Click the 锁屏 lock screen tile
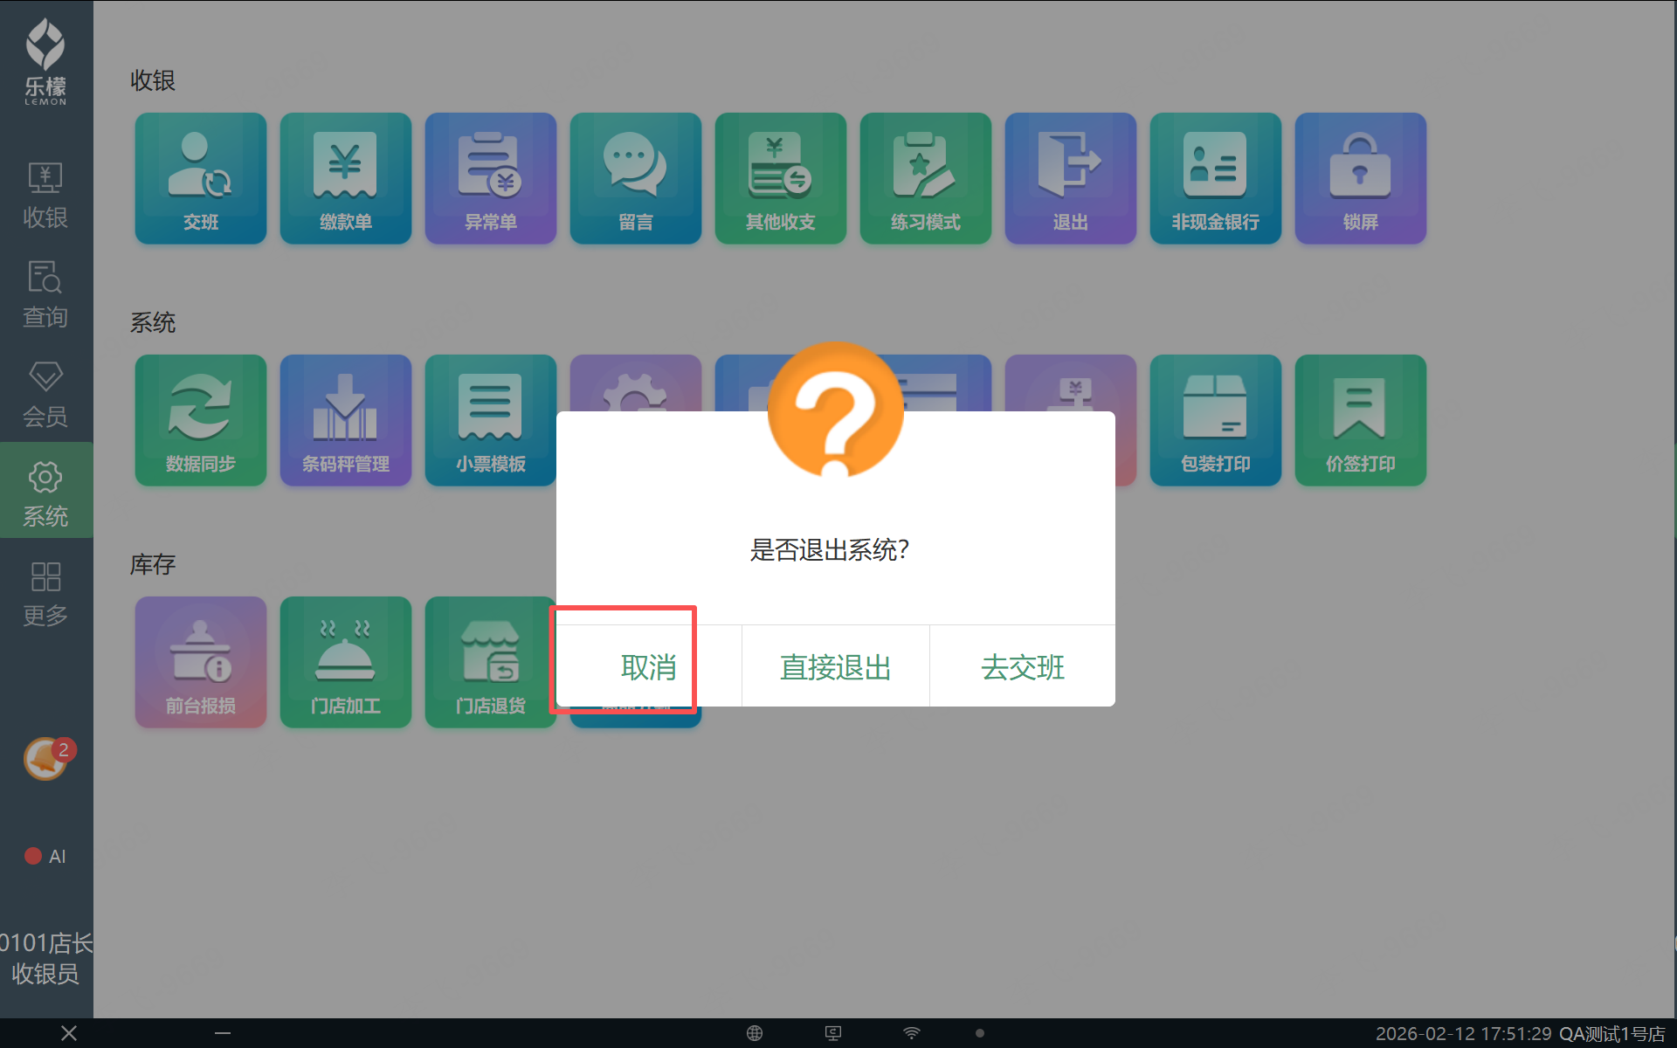This screenshot has height=1048, width=1677. point(1360,178)
